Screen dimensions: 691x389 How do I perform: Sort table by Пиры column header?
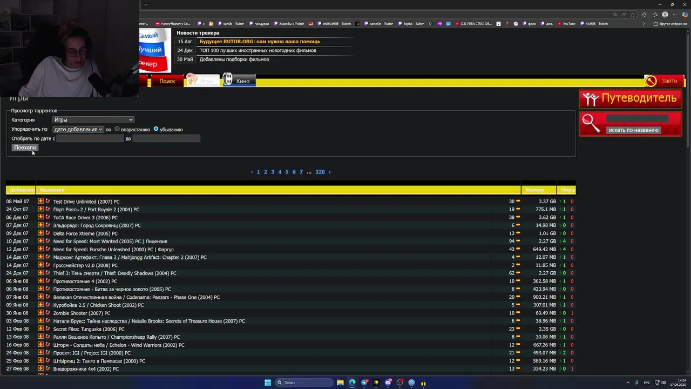(x=567, y=190)
